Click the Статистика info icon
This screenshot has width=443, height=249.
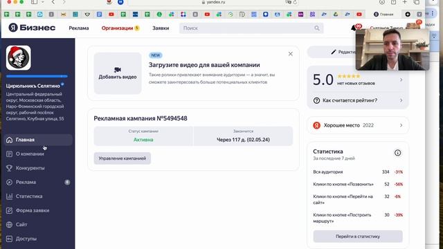pyautogui.click(x=397, y=153)
